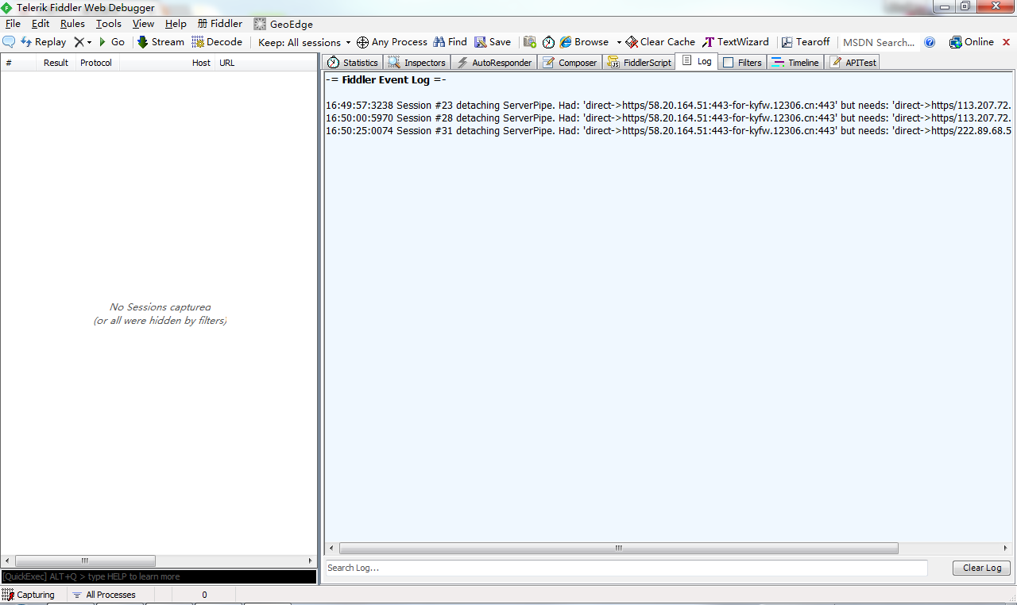Sort sessions by Result column header
The width and height of the screenshot is (1017, 605).
click(56, 63)
